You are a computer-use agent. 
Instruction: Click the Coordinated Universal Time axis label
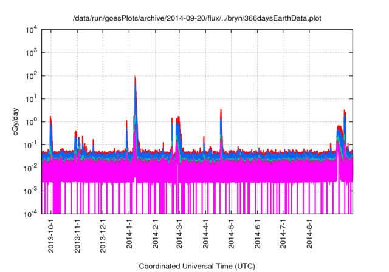tap(198, 266)
